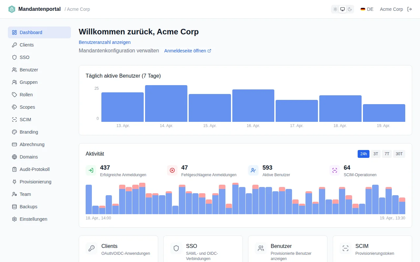
Task: Open Provisionierung sidebar label
Action: (35, 182)
